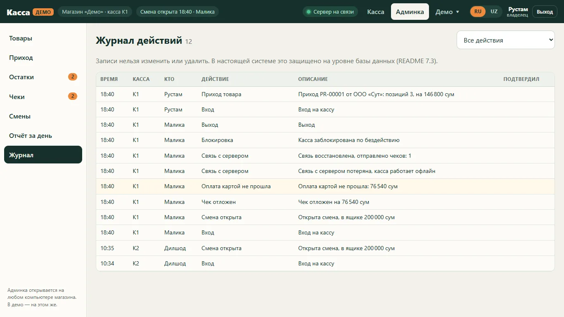564x317 pixels.
Task: Click the Описание column header
Action: (x=313, y=79)
